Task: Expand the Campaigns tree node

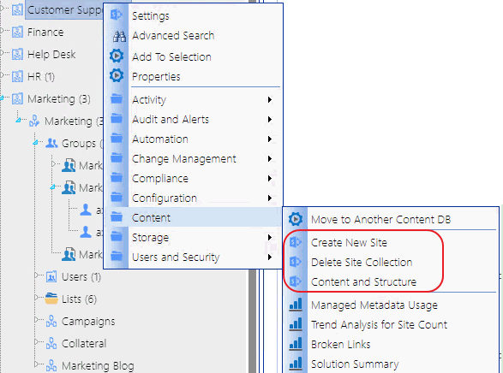Action: point(36,320)
